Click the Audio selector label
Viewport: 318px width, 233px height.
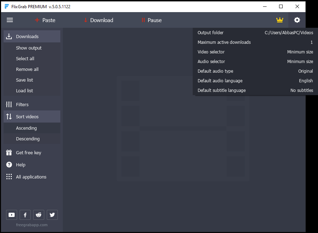(x=211, y=62)
